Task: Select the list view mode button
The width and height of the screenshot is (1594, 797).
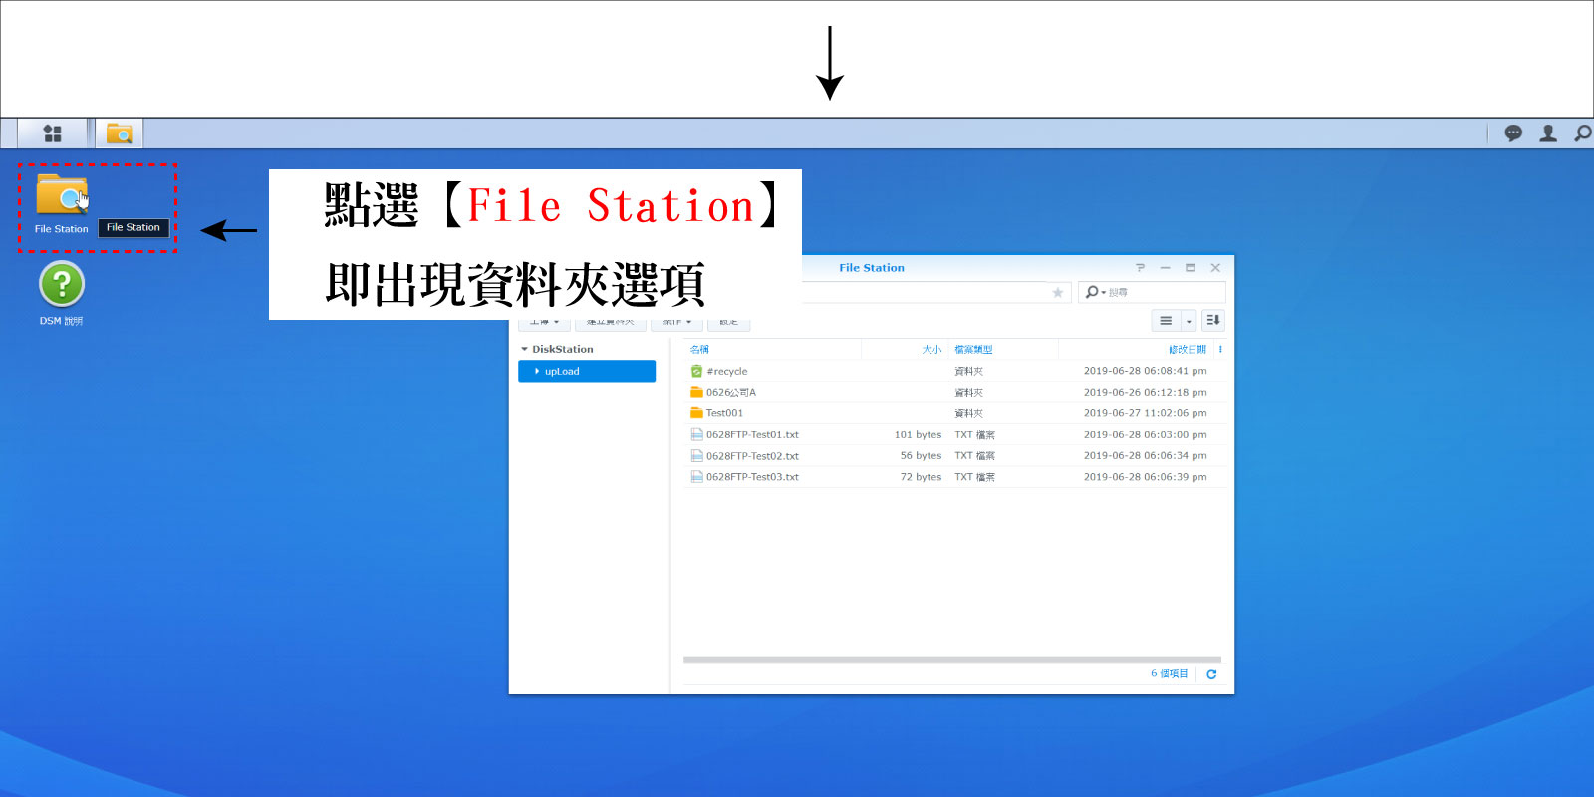Action: click(1166, 321)
